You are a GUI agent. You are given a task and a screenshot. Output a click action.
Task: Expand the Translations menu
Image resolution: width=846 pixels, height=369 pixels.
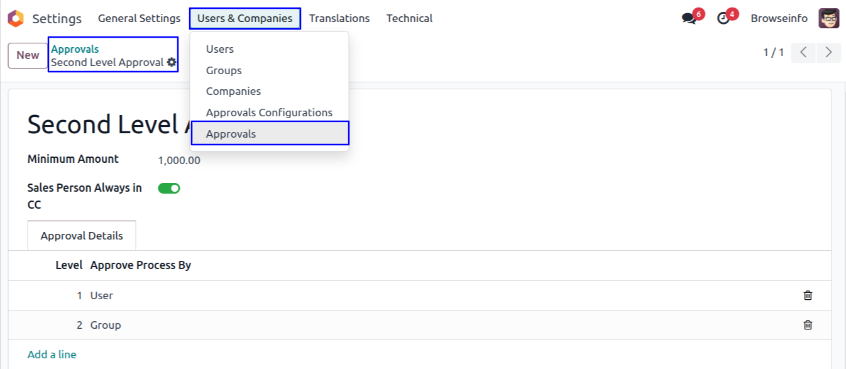(339, 19)
